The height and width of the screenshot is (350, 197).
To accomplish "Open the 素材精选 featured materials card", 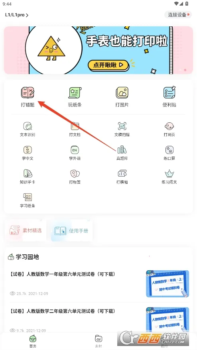I will (26, 230).
